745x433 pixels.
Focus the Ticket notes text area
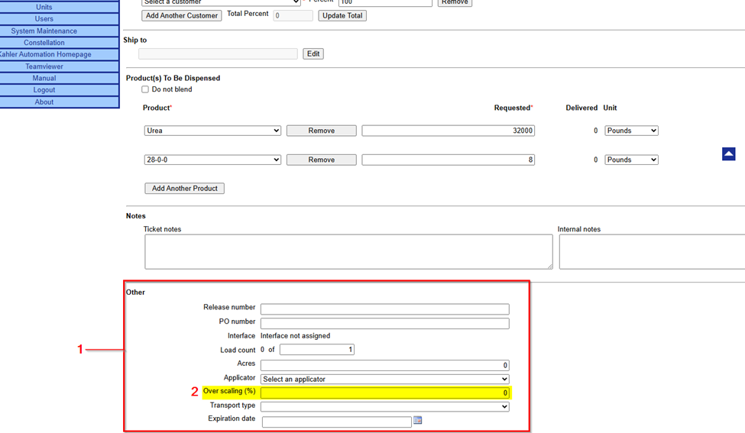[x=348, y=251]
